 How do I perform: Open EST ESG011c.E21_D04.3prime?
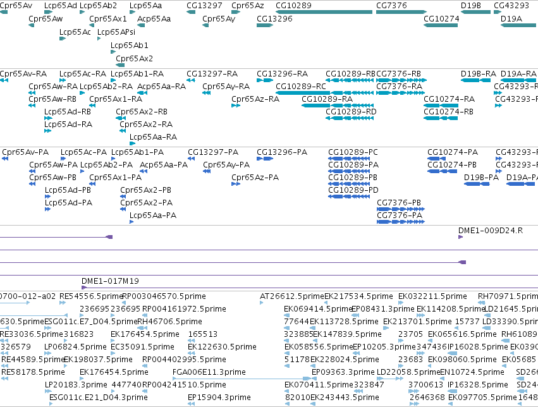[99, 398]
